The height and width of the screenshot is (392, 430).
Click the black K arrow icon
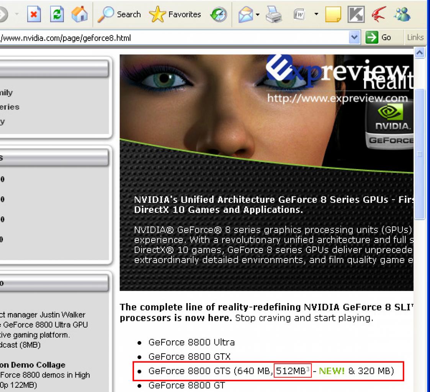pyautogui.click(x=356, y=14)
